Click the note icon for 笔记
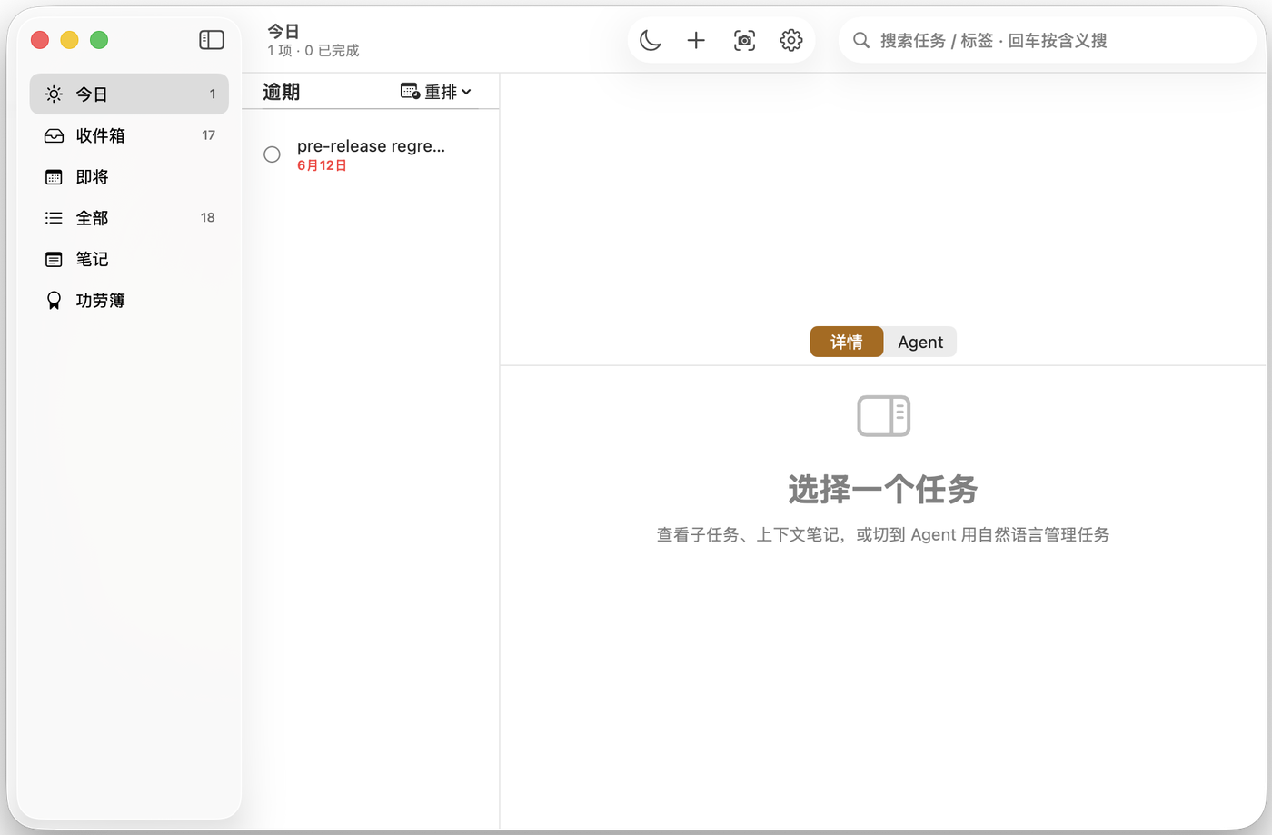 click(54, 260)
